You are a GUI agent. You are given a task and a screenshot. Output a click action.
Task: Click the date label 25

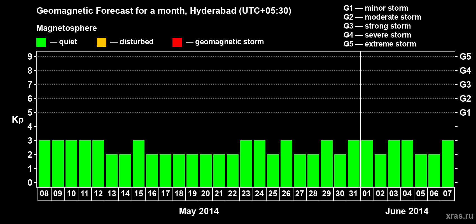coord(273,193)
